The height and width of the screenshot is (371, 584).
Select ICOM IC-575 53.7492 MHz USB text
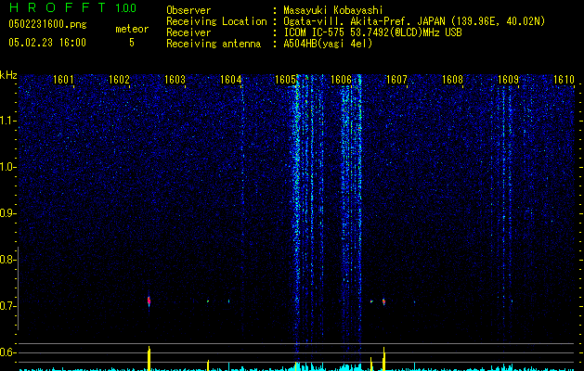pyautogui.click(x=372, y=32)
